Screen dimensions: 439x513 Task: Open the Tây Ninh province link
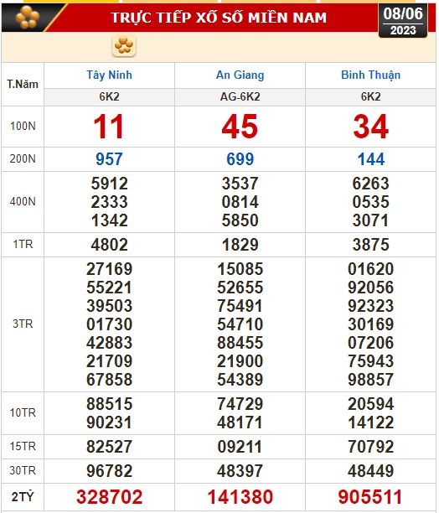[109, 75]
